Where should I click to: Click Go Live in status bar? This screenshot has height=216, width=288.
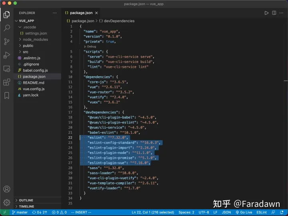[244, 212]
